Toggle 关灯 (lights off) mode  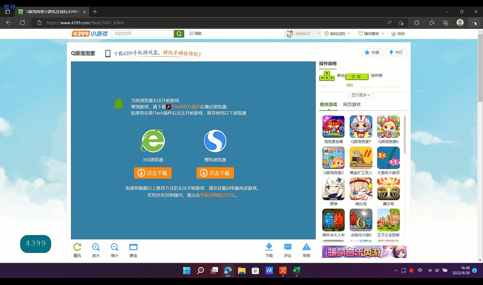tap(396, 52)
